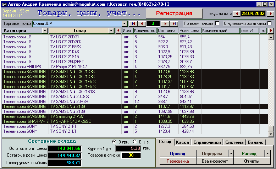Increase current date with right arrow
The image size is (276, 169).
coord(271,13)
